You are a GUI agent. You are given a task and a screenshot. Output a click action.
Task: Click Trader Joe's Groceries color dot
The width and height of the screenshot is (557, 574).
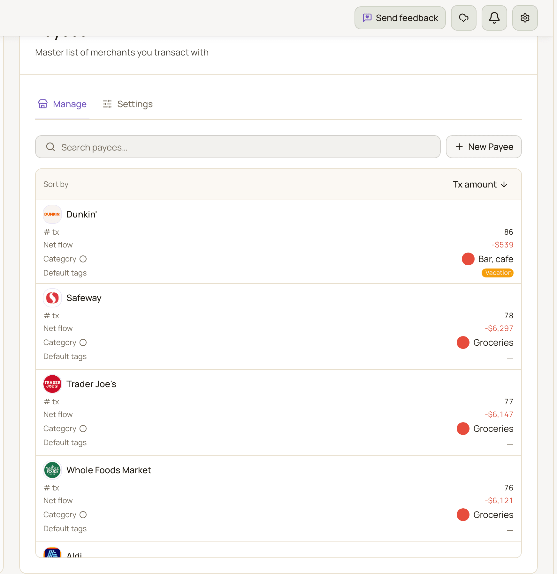[463, 429]
